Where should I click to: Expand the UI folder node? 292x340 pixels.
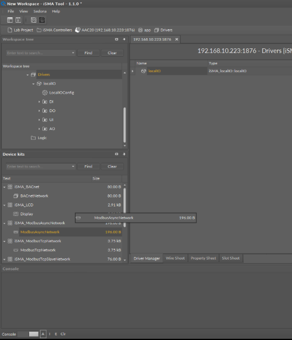coord(39,120)
